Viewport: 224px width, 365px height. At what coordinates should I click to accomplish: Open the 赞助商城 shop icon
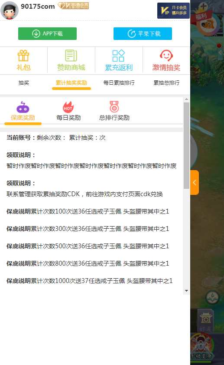[71, 60]
